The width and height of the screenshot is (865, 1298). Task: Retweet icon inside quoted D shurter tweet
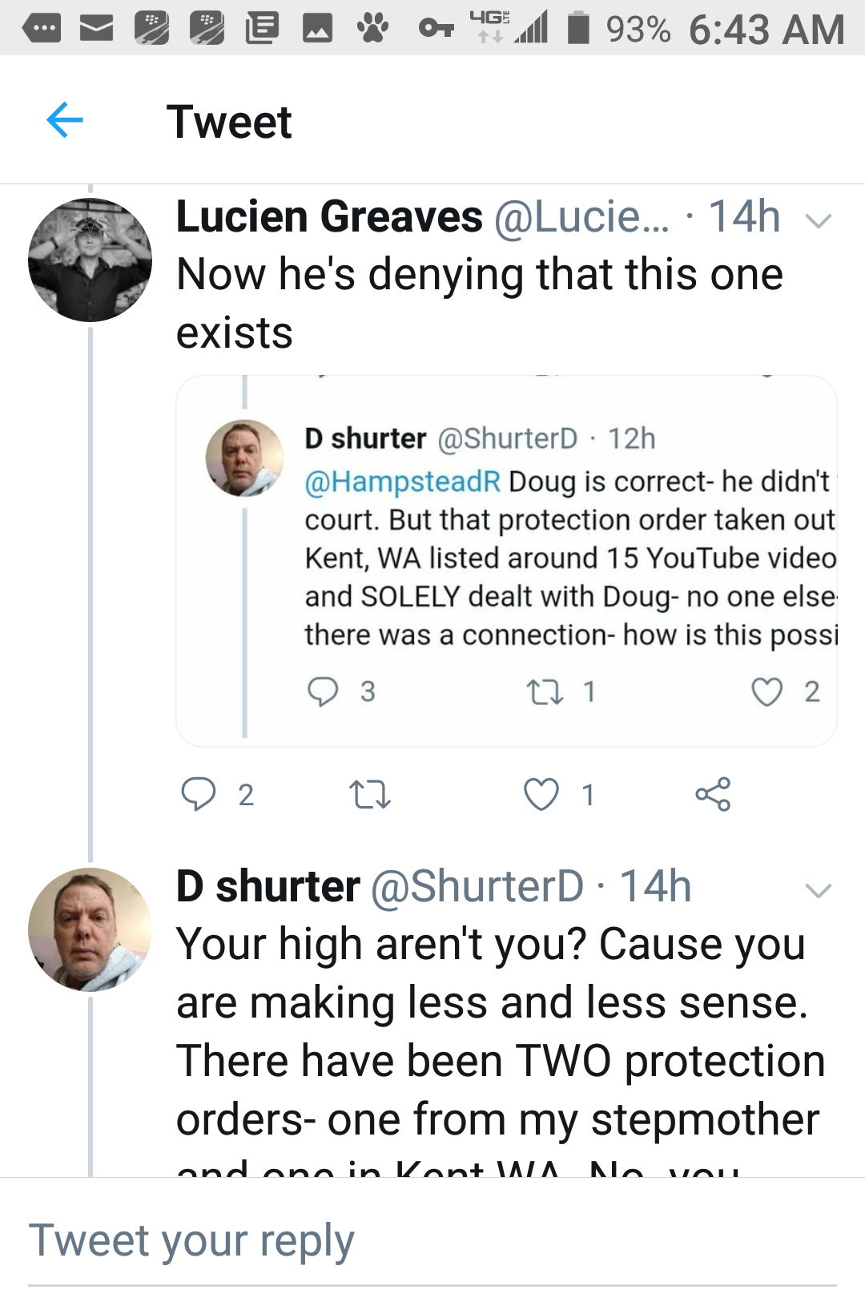pyautogui.click(x=545, y=691)
